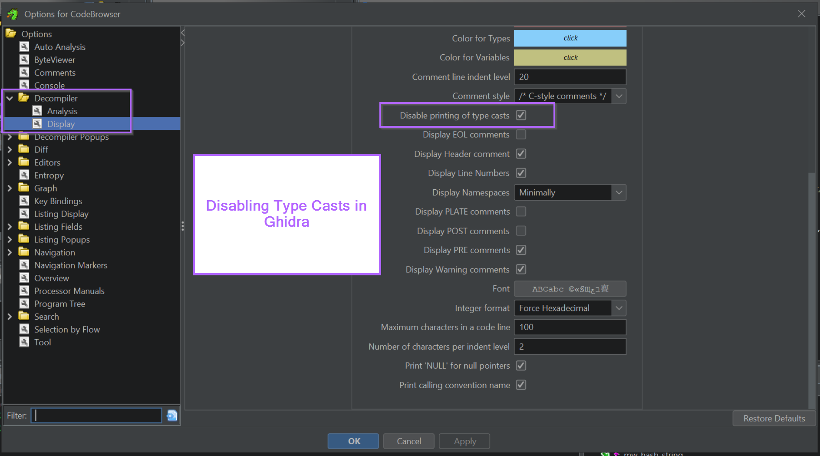The image size is (820, 456).
Task: Click the Diff folder icon
Action: click(x=24, y=149)
